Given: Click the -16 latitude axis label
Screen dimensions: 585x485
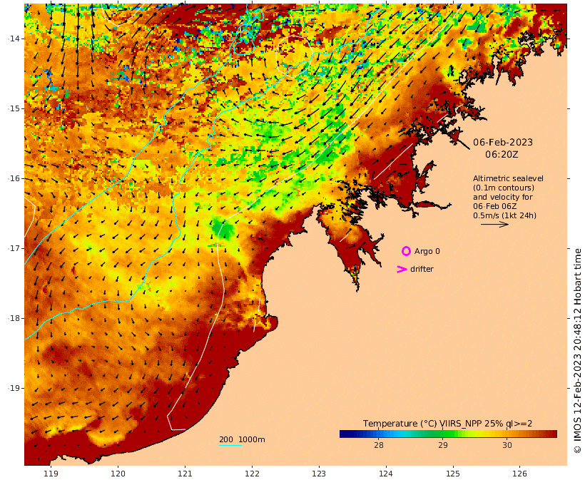Looking at the screenshot, I should (14, 178).
